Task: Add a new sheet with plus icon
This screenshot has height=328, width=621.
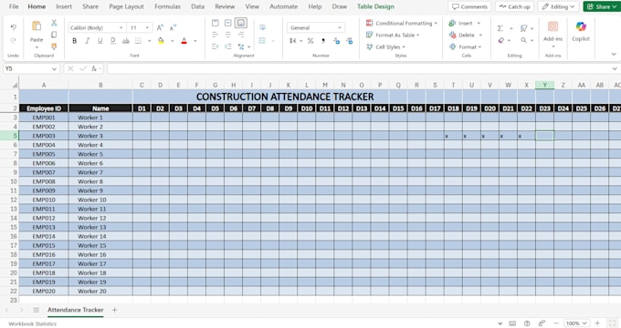Action: point(114,310)
